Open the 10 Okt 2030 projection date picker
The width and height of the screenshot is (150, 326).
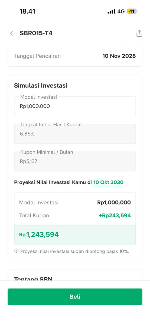108,182
